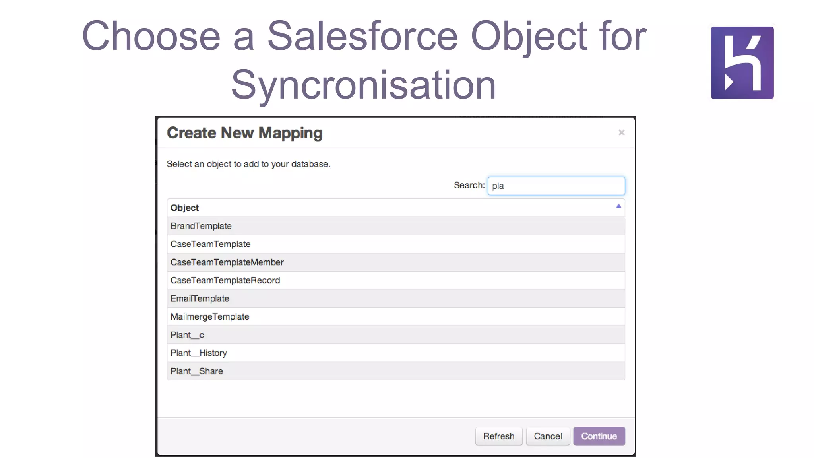Toggle sort arrow in Object column header
Viewport: 814px width, 458px height.
pyautogui.click(x=618, y=206)
